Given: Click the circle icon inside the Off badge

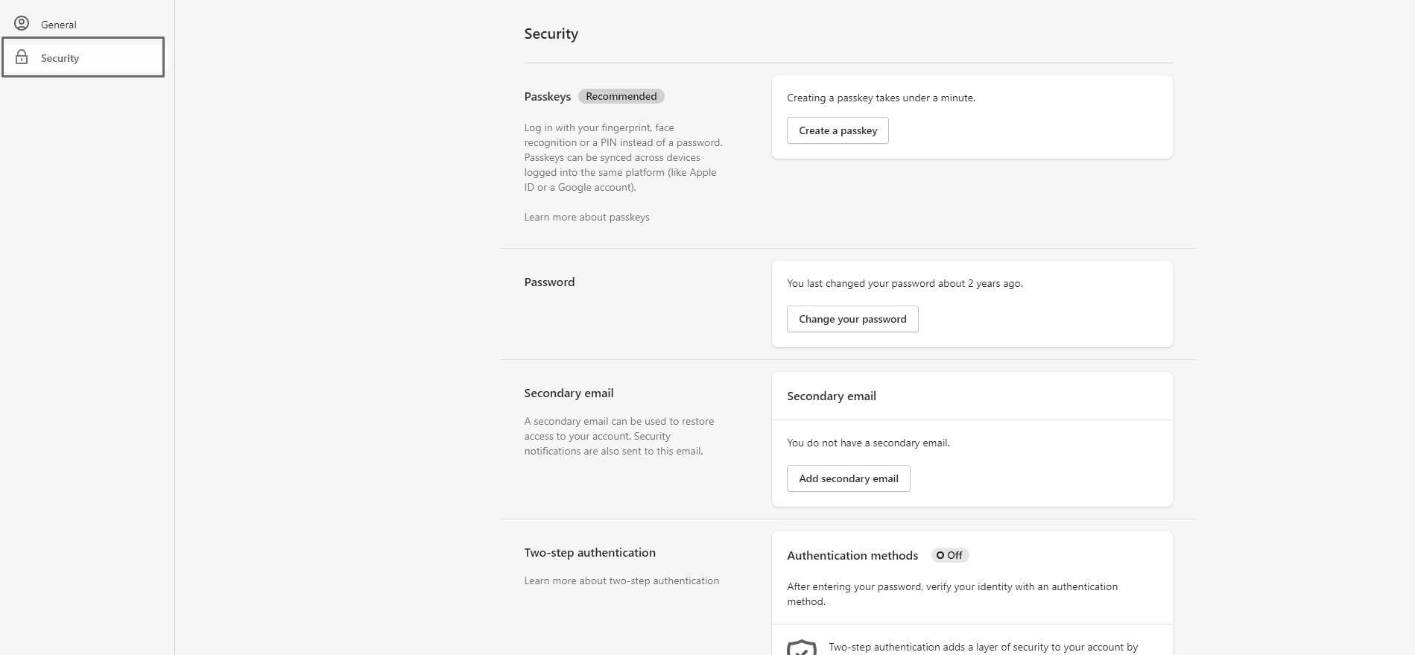Looking at the screenshot, I should pyautogui.click(x=940, y=555).
